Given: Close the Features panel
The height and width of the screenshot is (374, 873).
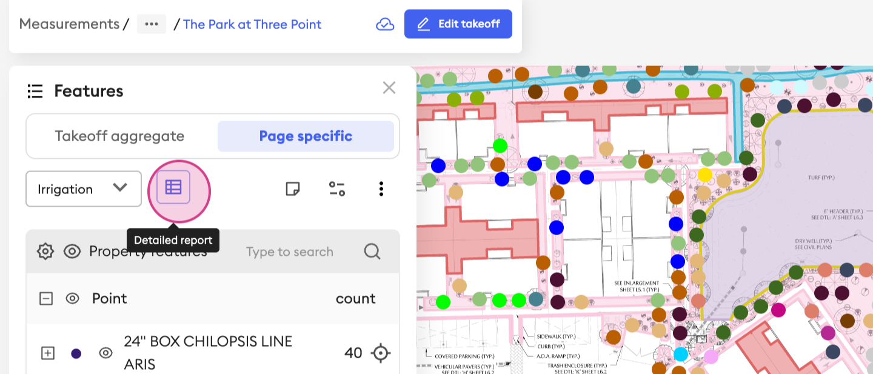Looking at the screenshot, I should 389,88.
